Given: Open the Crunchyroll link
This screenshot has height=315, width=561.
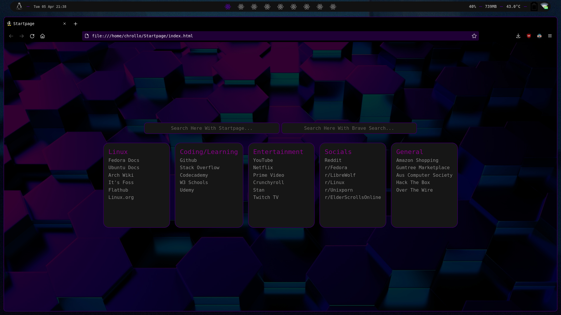Looking at the screenshot, I should pos(269,183).
